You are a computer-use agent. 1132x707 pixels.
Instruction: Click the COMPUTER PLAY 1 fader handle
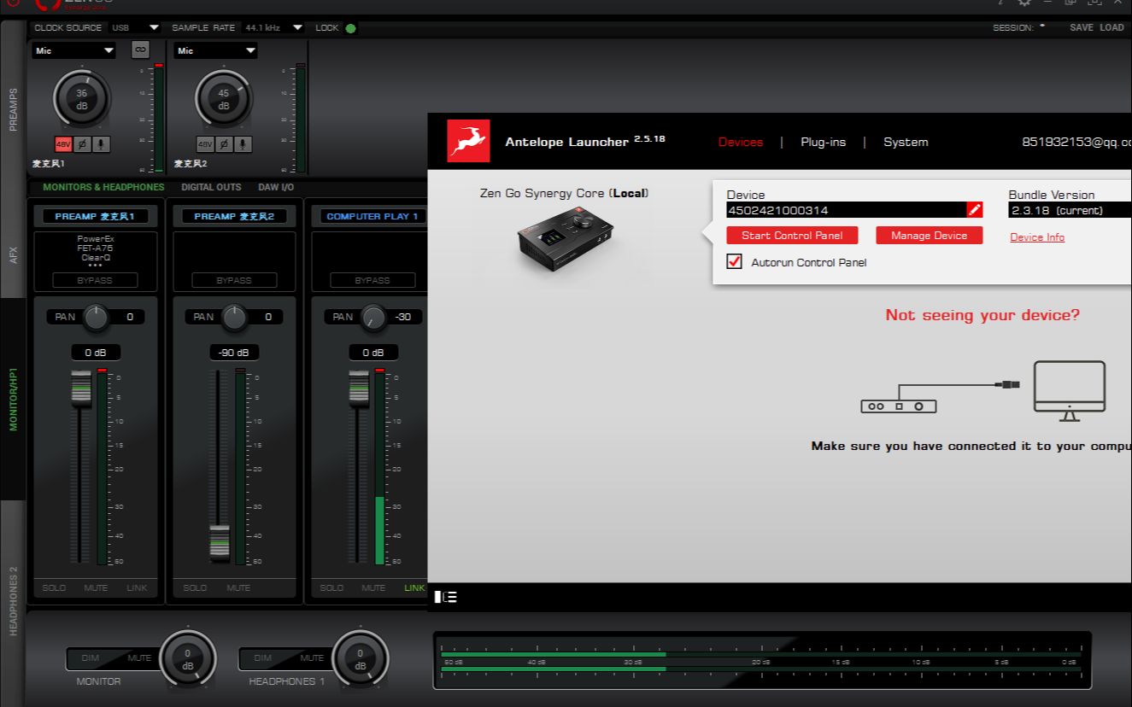coord(359,388)
